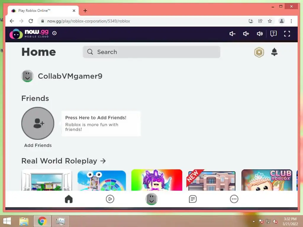Open the notifications bell
Screen dimensions: 303x227
[x=274, y=52]
